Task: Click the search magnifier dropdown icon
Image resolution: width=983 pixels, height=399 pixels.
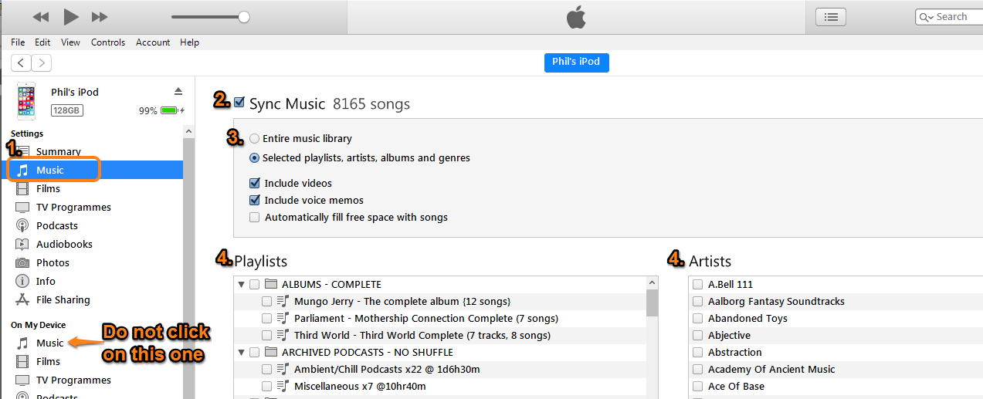Action: point(926,17)
